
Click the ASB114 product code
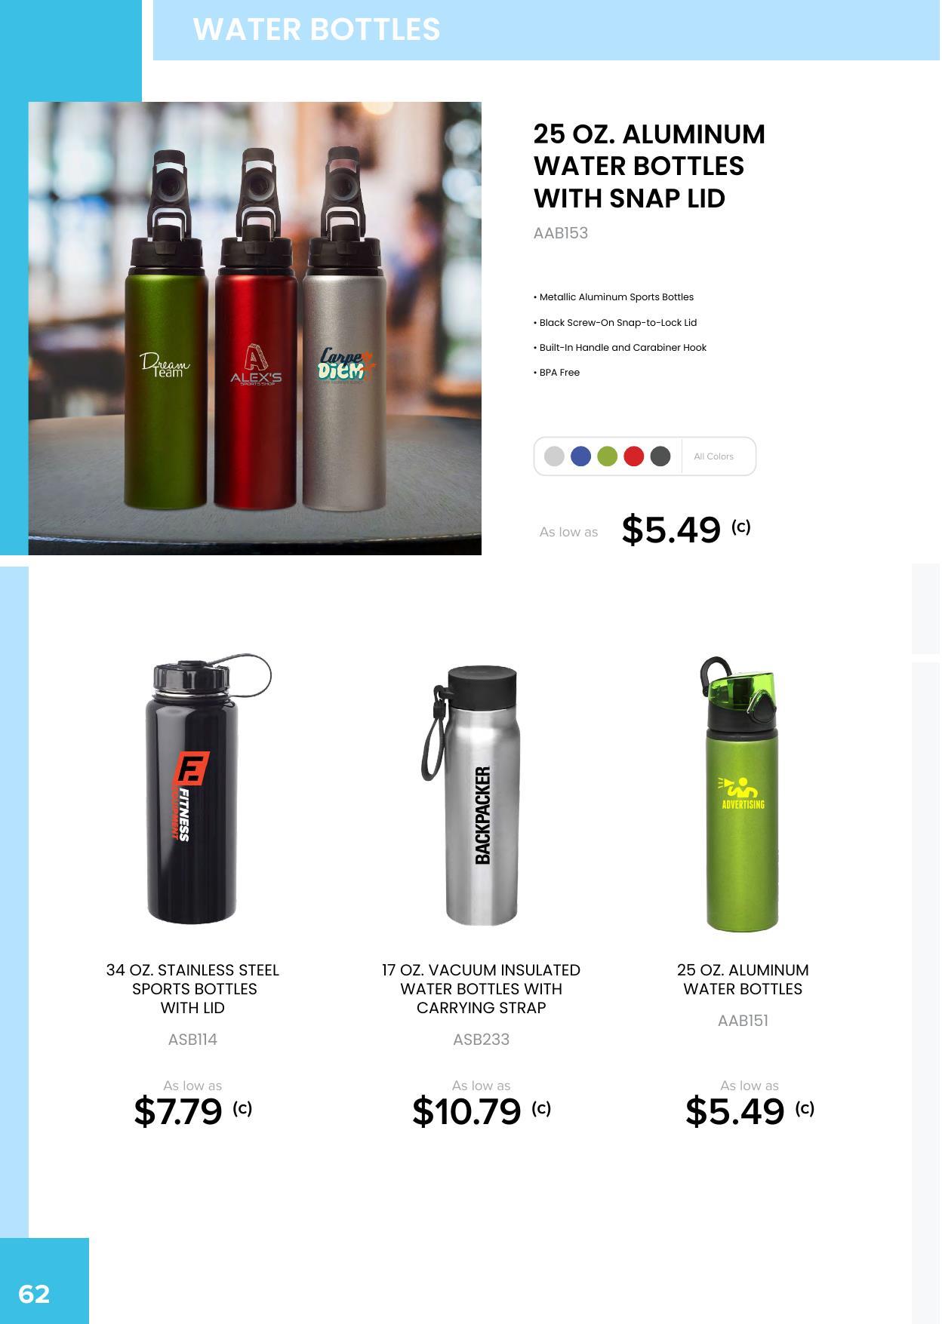[x=192, y=1040]
